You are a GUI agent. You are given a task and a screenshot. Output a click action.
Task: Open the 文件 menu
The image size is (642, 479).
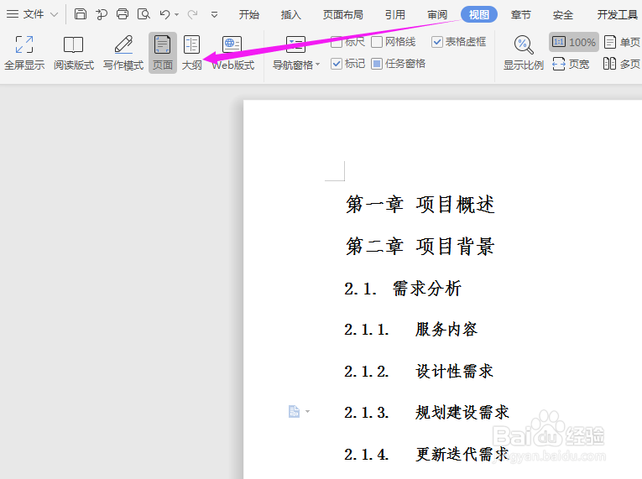tap(25, 14)
